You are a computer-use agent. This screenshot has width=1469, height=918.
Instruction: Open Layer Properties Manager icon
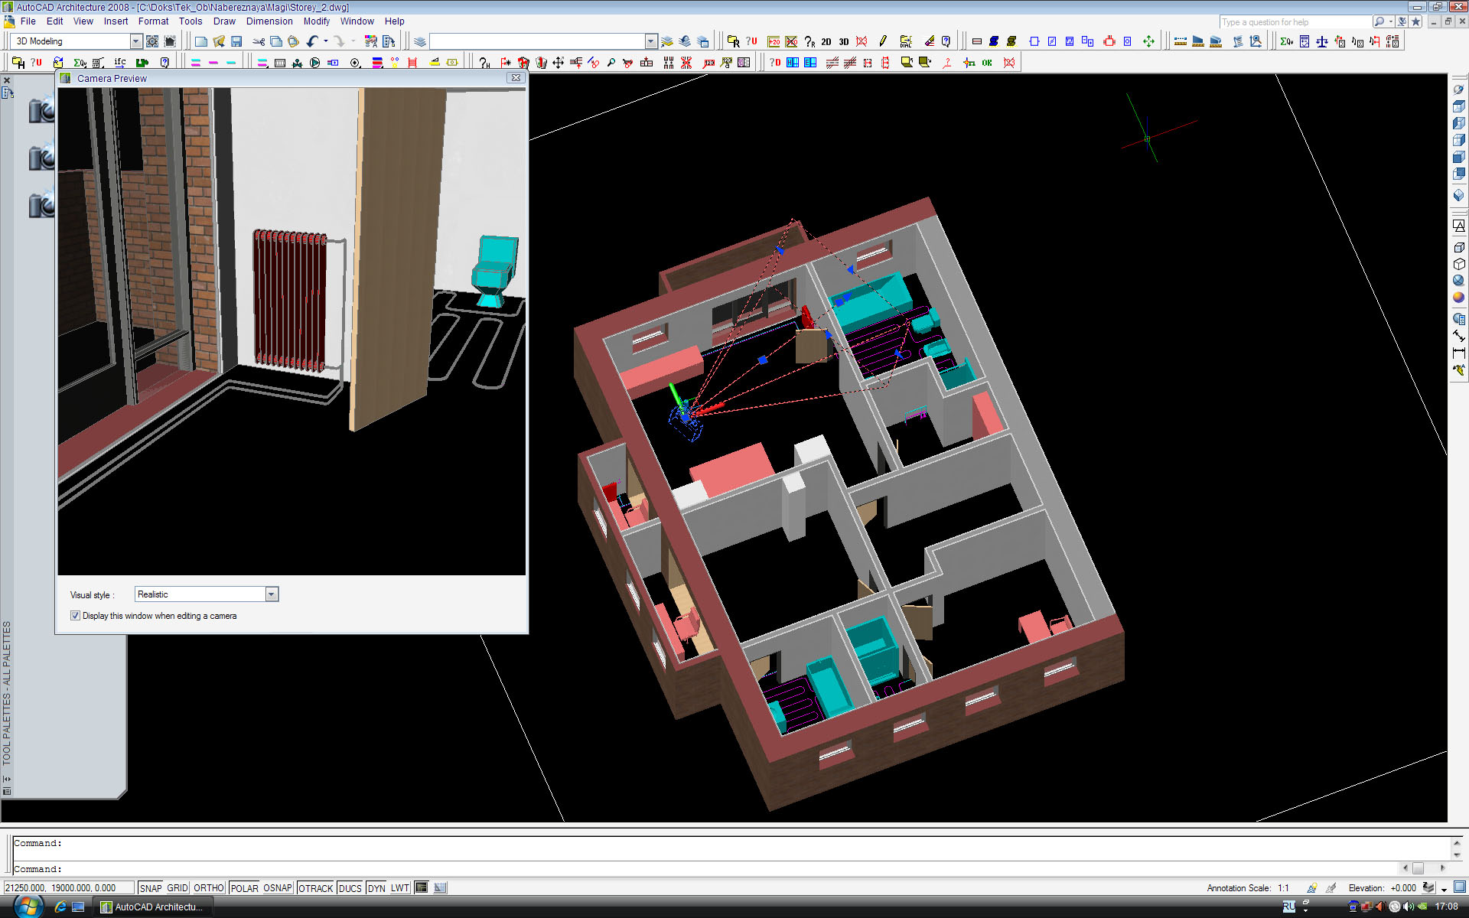[x=419, y=41]
